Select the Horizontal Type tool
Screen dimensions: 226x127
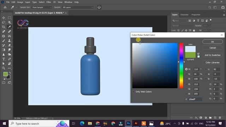pos(4,59)
